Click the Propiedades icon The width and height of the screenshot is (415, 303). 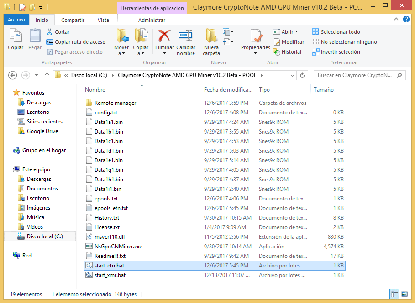pyautogui.click(x=256, y=36)
